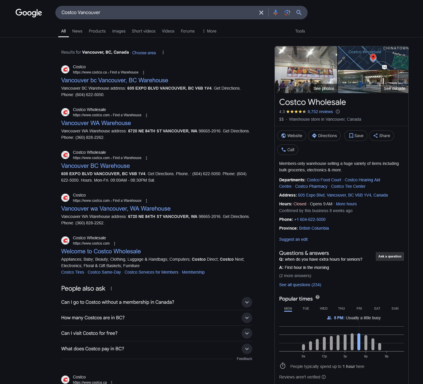
Task: Open options menu beside Choose area
Action: coord(163,52)
